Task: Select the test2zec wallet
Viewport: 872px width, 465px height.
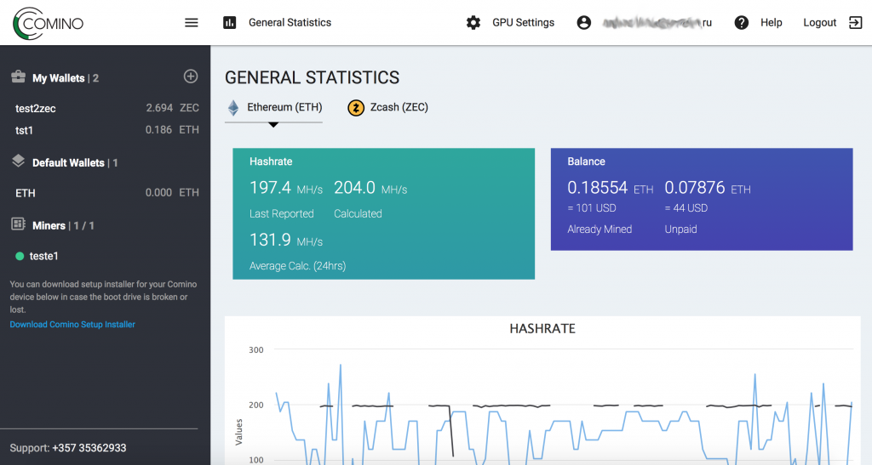Action: [36, 108]
